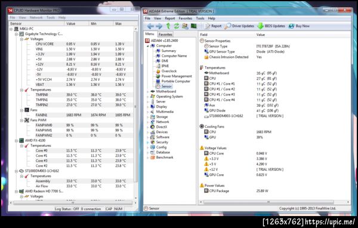358x228 pixels.
Task: Expand the Multimedia node in AIDA64
Action: coord(148,112)
